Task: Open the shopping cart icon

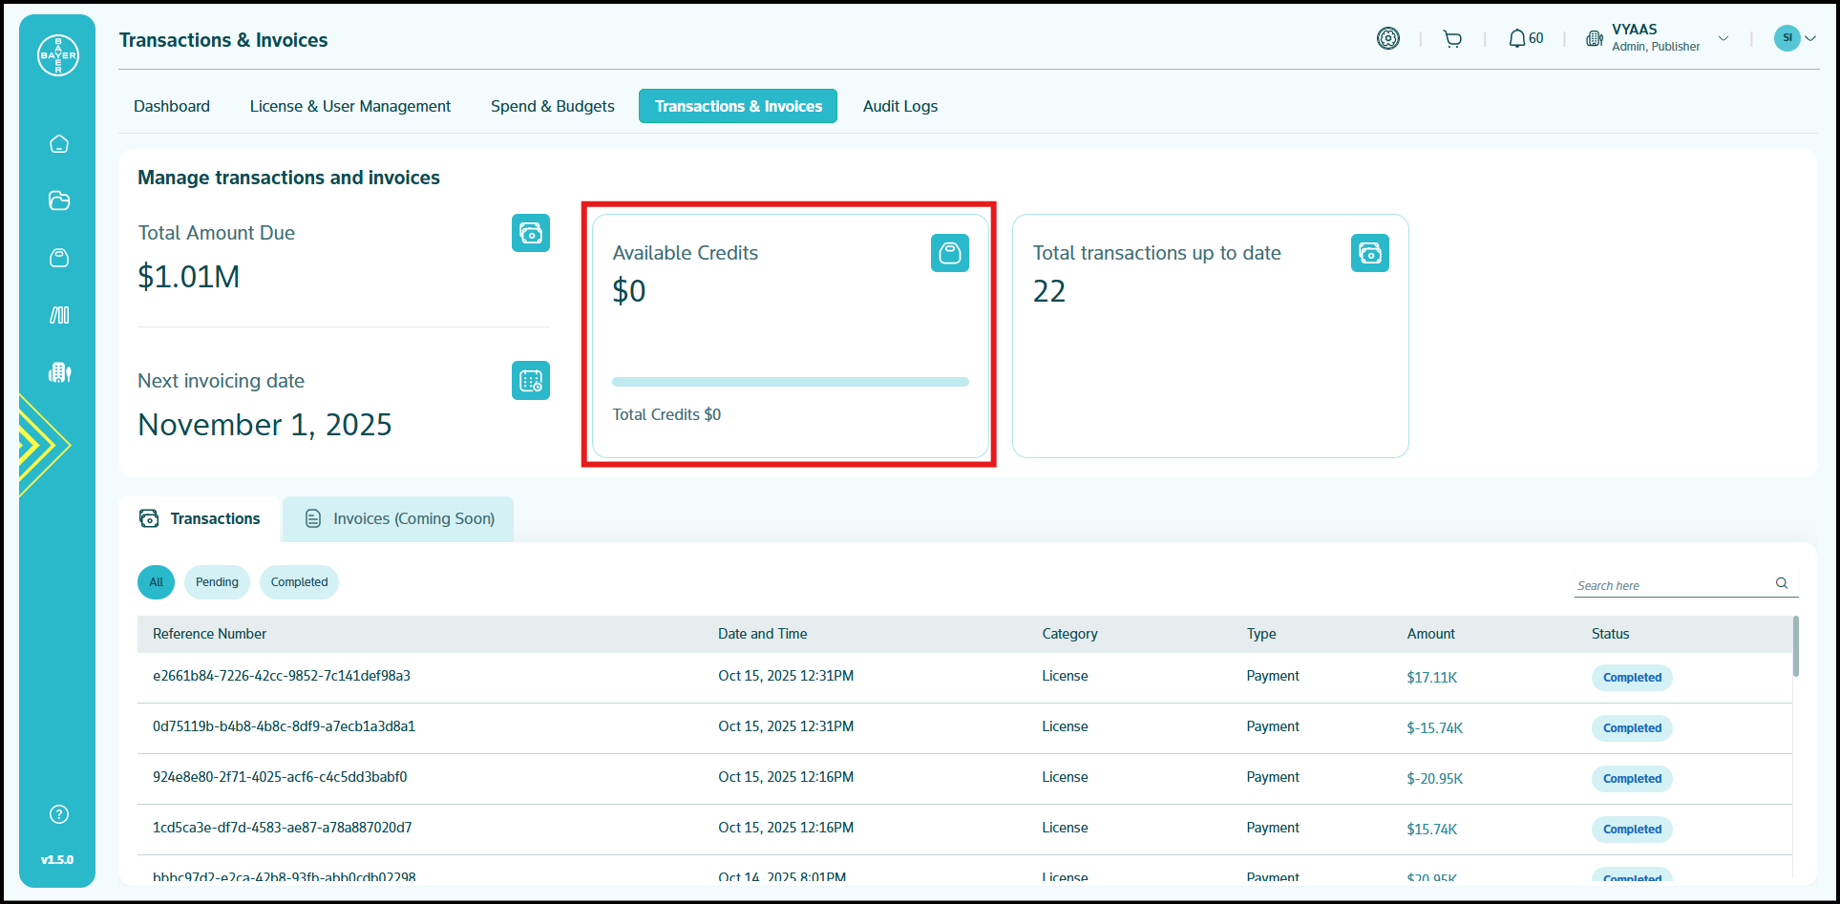Action: [1452, 39]
